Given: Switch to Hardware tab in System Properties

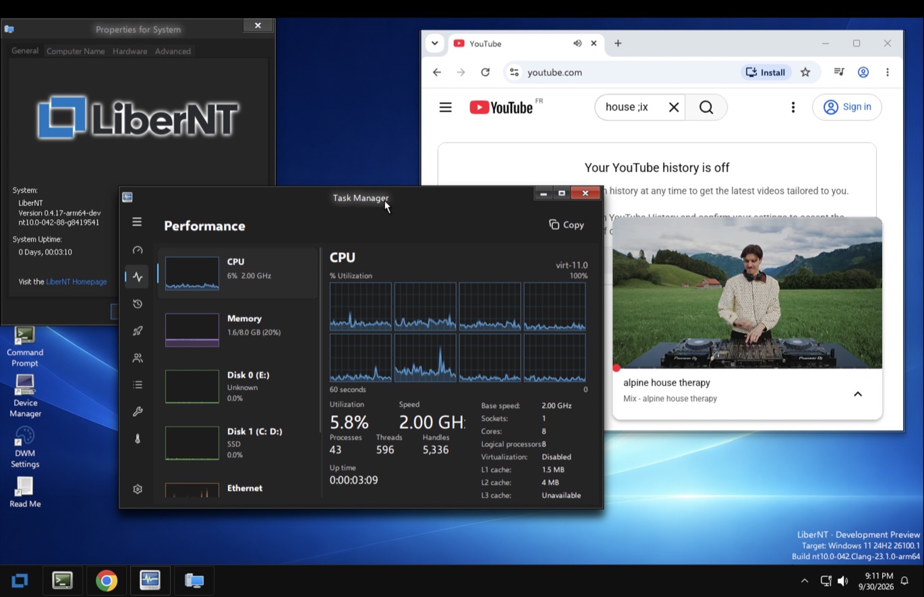Looking at the screenshot, I should [x=129, y=51].
